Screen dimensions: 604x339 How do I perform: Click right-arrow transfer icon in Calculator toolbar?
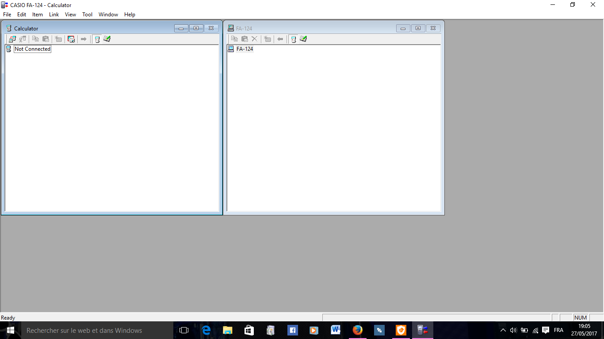[84, 39]
